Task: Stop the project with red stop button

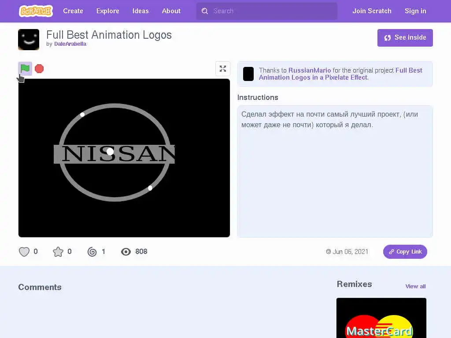Action: (x=39, y=69)
